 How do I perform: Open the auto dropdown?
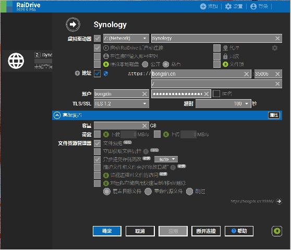[166, 159]
